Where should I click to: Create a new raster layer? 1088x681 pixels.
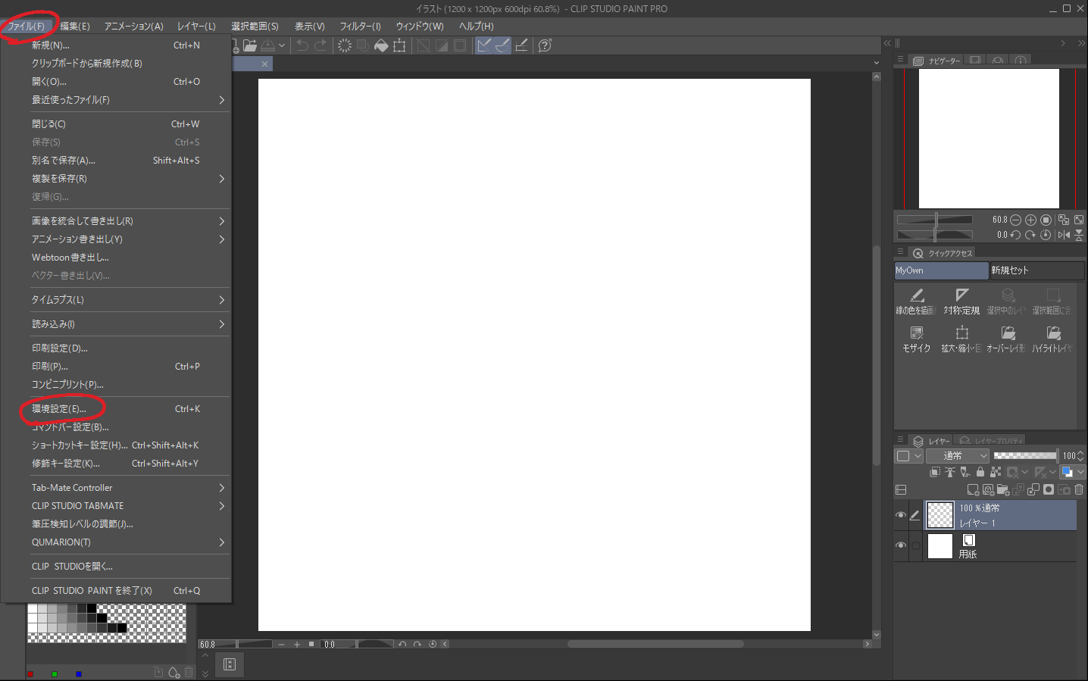pyautogui.click(x=973, y=490)
